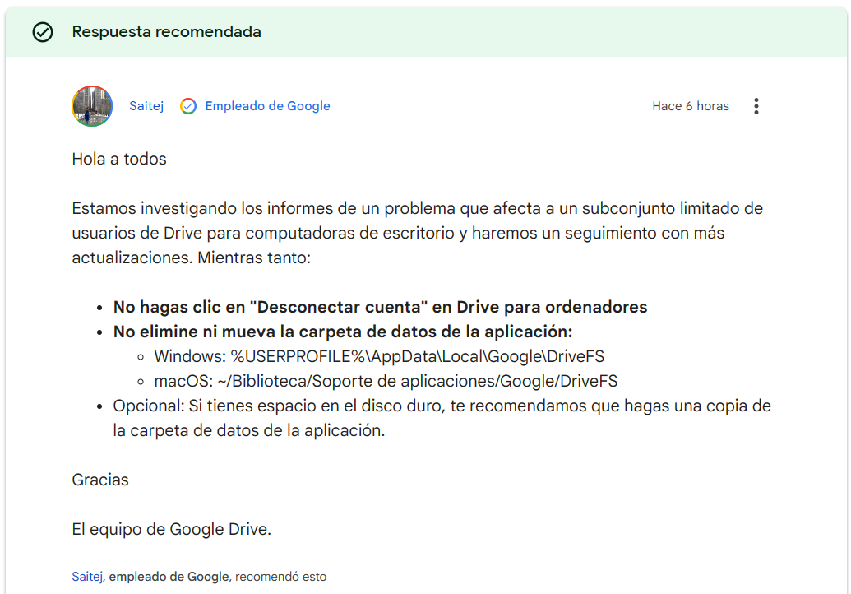This screenshot has width=851, height=594.
Task: Click the checkmark icon beside Respuesta recomendada
Action: (x=42, y=32)
